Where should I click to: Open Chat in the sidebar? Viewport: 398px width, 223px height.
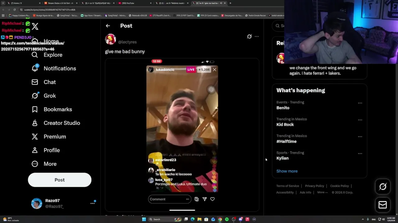(44, 82)
